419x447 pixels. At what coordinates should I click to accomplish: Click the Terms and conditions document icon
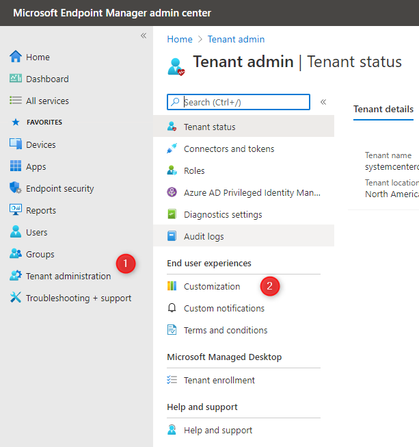click(172, 330)
